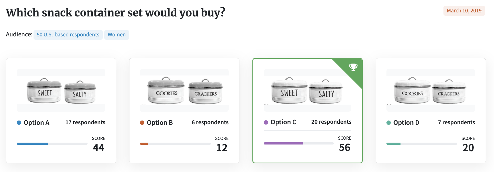Screen dimensions: 494x172
Task: Click the purple dot beside Option C
Action: 266,122
